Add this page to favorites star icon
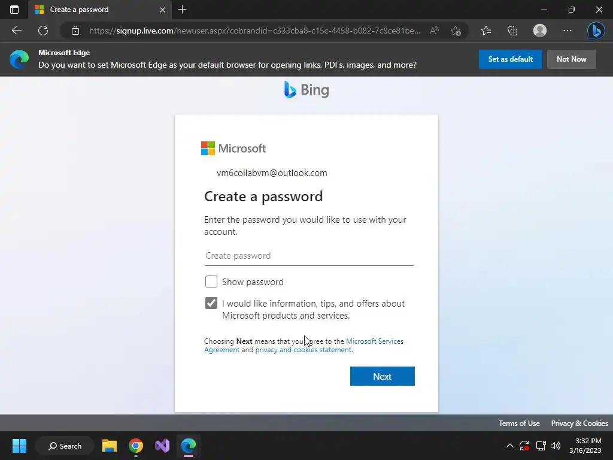This screenshot has height=460, width=613. pos(456,31)
